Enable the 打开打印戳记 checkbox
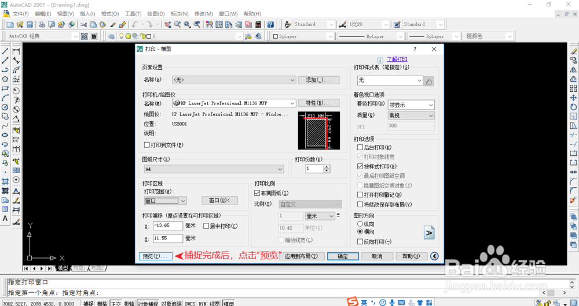The width and height of the screenshot is (579, 306). click(x=360, y=195)
